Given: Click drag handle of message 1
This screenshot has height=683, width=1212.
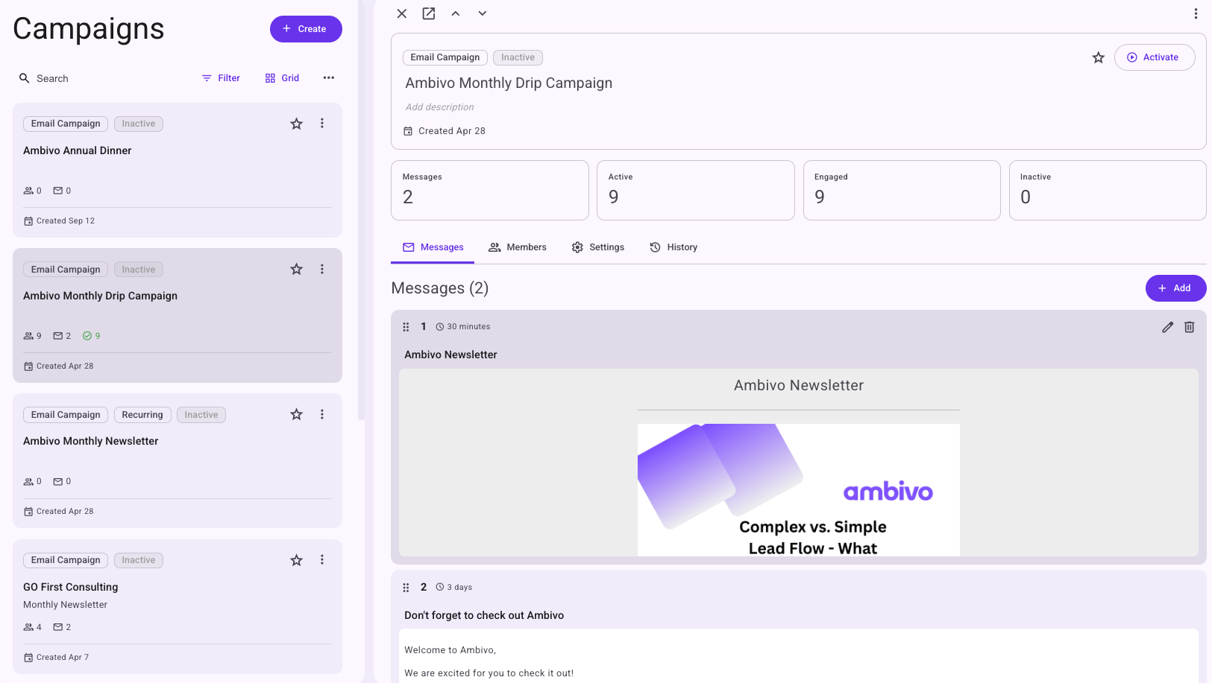Looking at the screenshot, I should 406,327.
